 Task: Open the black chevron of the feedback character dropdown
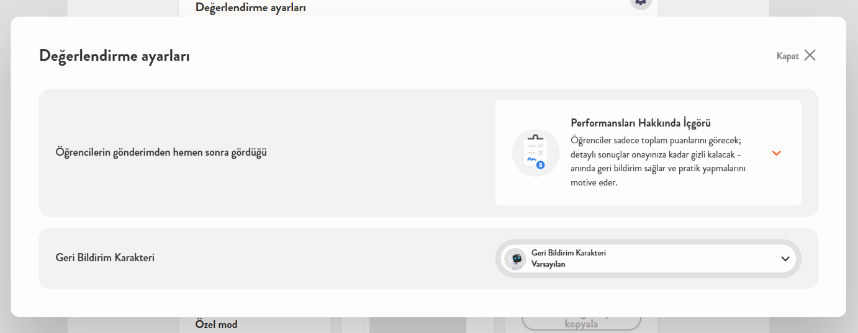click(785, 259)
